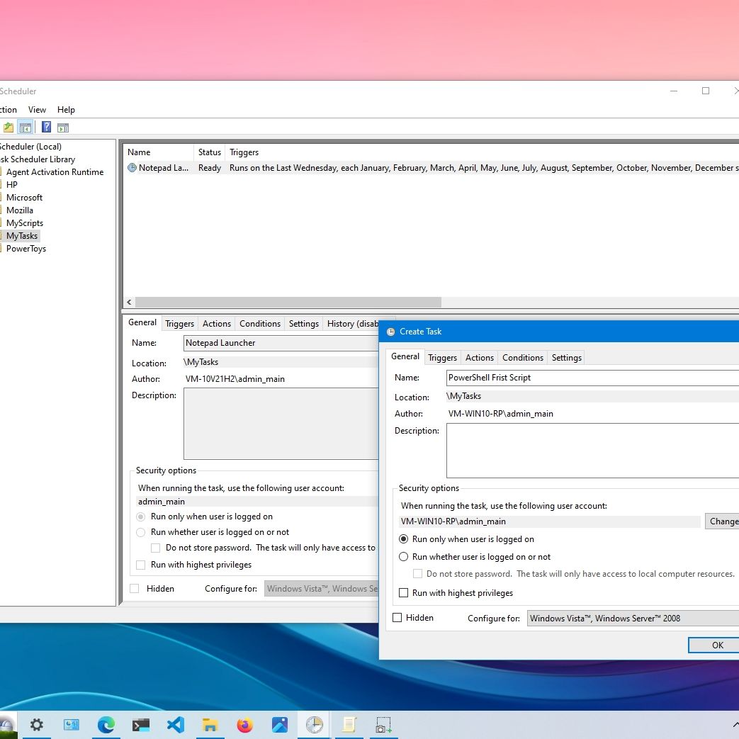
Task: Select the MyScripts folder in the tree
Action: pos(25,223)
